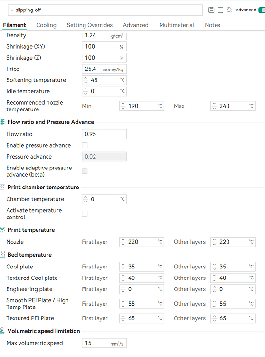Click the Print chamber temperature section icon
Screen dimensions: 265x357
click(2, 187)
